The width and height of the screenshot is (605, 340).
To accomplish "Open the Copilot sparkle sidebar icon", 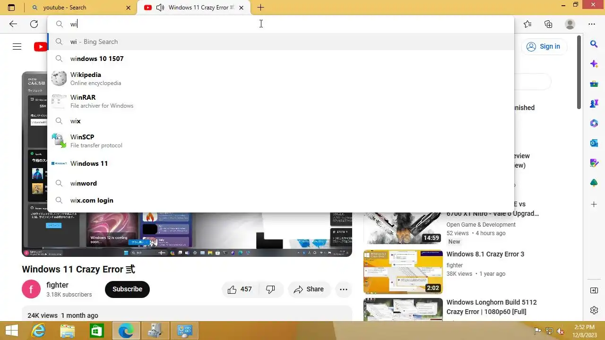I will click(594, 64).
